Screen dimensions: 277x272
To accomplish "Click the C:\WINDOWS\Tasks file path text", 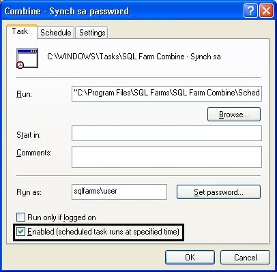I will [x=134, y=57].
